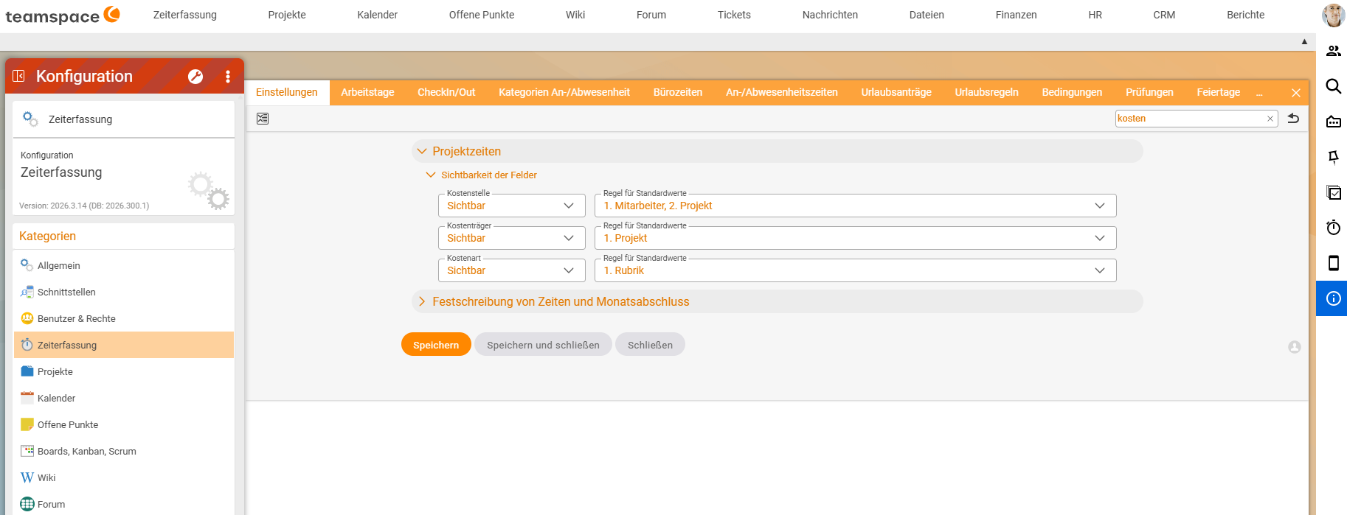The image size is (1347, 515).
Task: Open the Feiertage tab
Action: [1219, 92]
